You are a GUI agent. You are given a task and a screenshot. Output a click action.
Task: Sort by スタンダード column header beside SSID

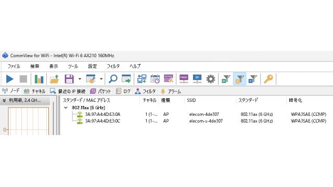click(x=248, y=100)
